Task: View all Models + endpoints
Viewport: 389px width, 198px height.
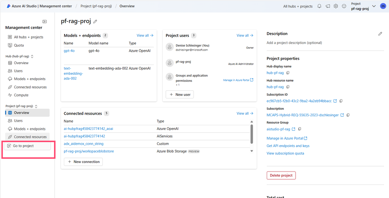Action: click(145, 35)
